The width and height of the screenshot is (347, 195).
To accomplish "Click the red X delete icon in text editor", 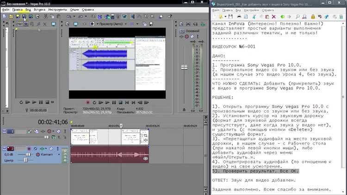I will pos(274,17).
